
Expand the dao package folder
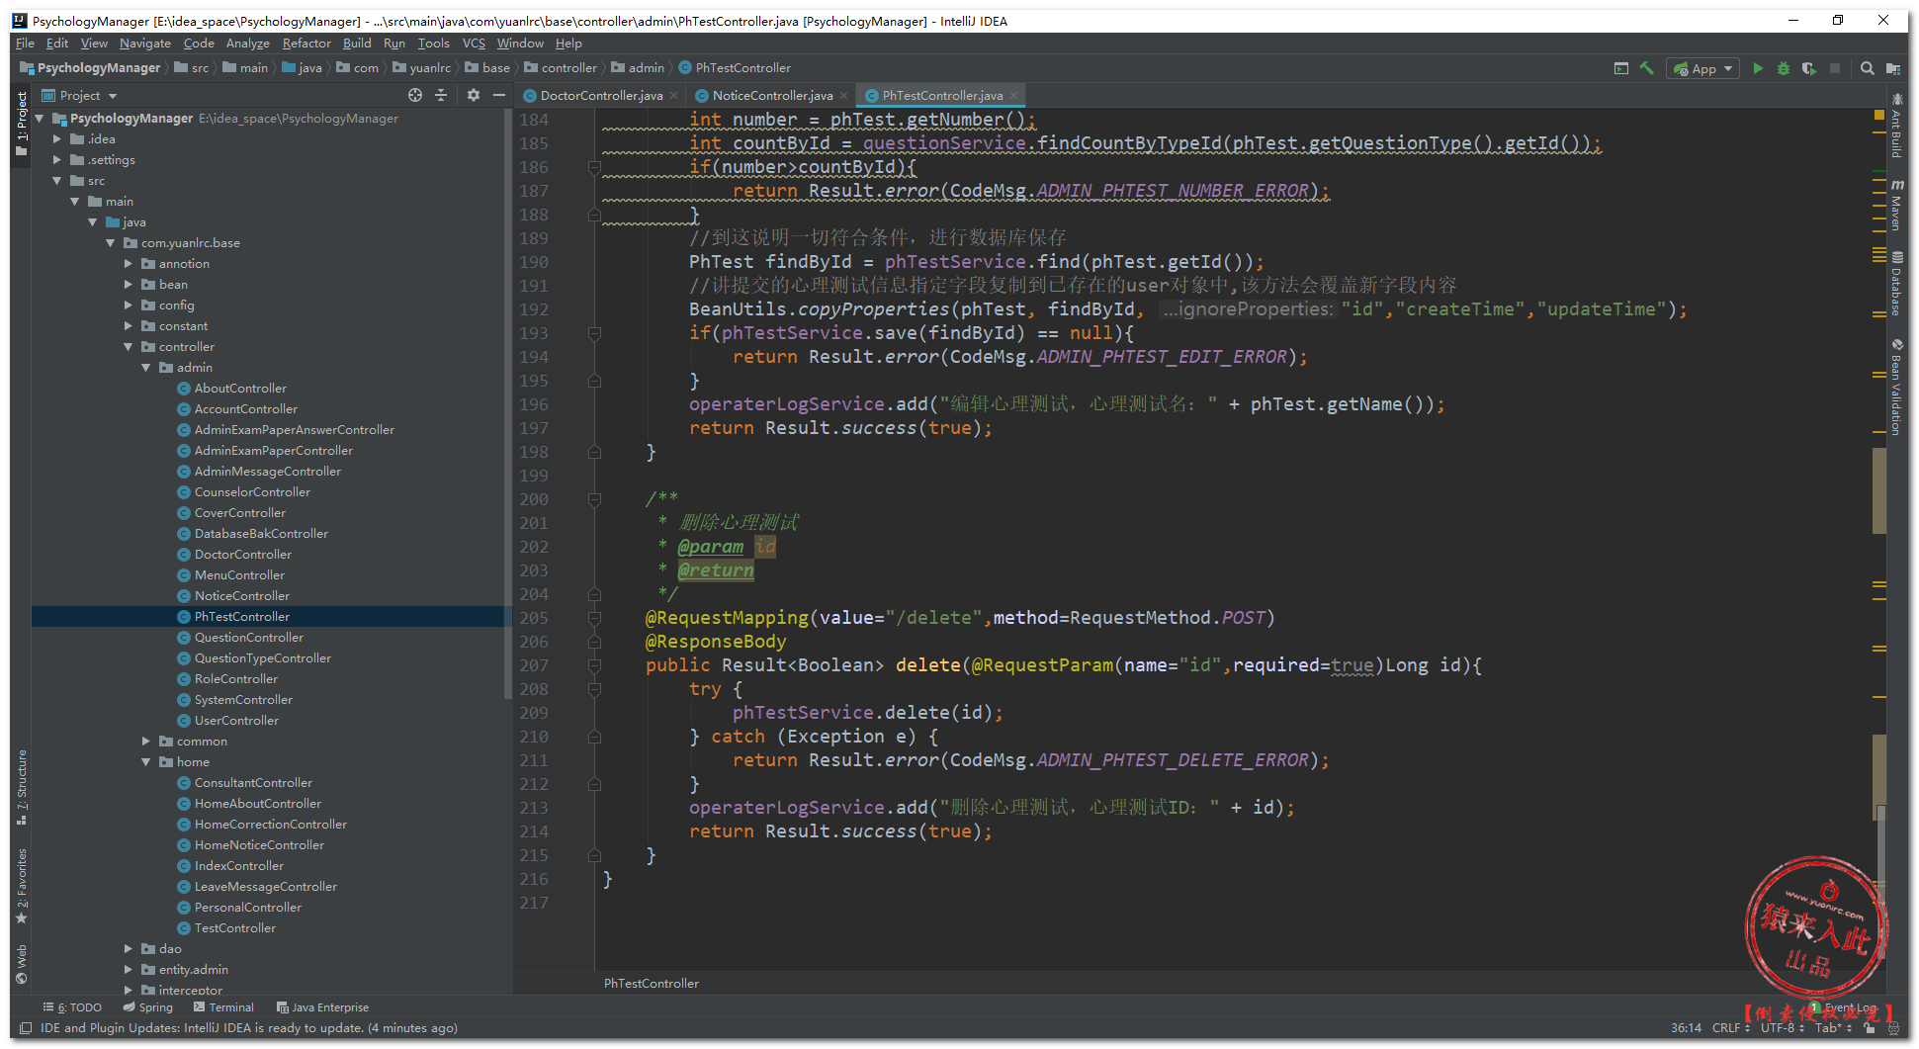pyautogui.click(x=129, y=949)
